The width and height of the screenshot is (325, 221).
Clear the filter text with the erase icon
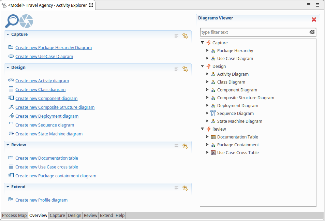click(x=312, y=32)
